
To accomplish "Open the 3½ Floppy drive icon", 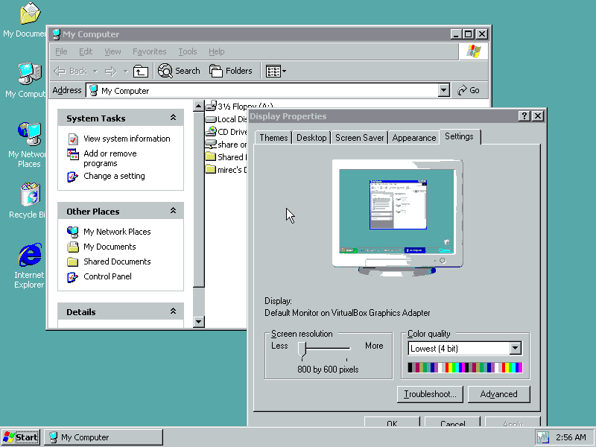I will click(x=211, y=107).
